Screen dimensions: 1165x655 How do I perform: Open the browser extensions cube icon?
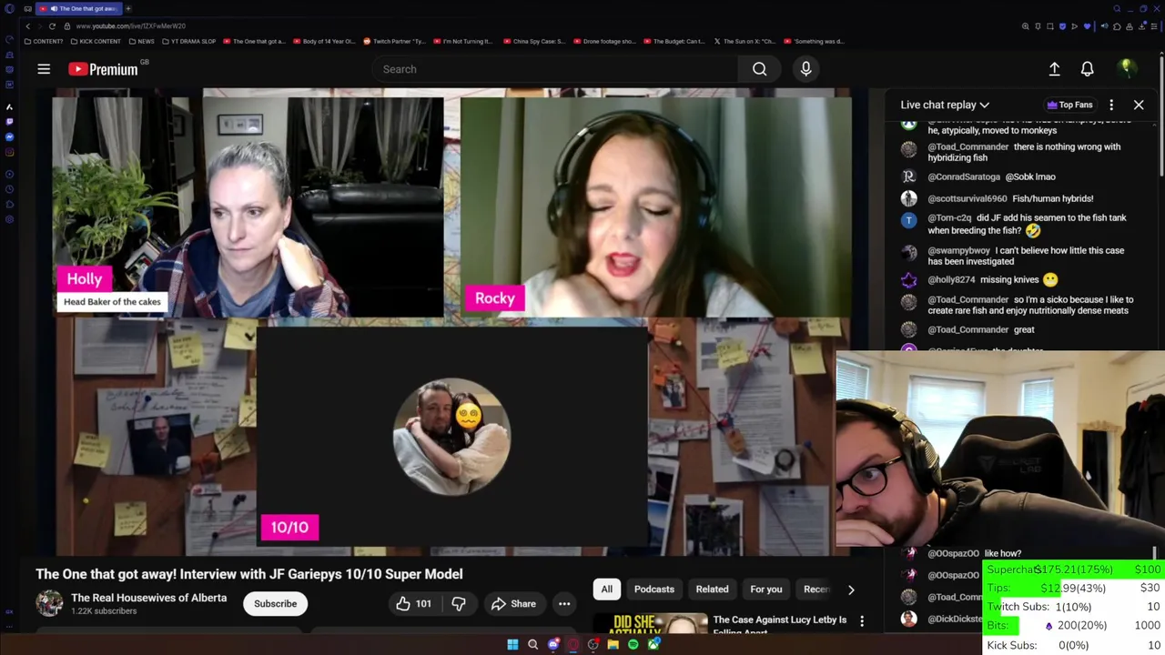pos(1117,26)
